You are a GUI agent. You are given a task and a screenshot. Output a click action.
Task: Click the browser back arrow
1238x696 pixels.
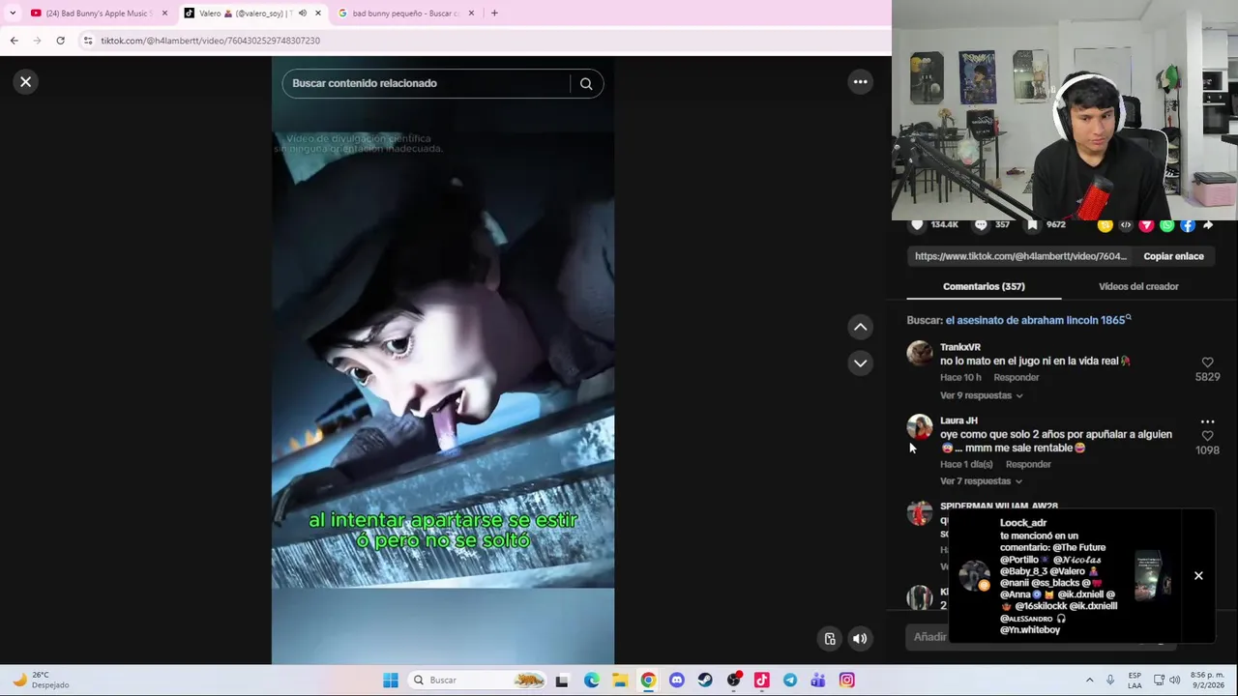(x=14, y=41)
